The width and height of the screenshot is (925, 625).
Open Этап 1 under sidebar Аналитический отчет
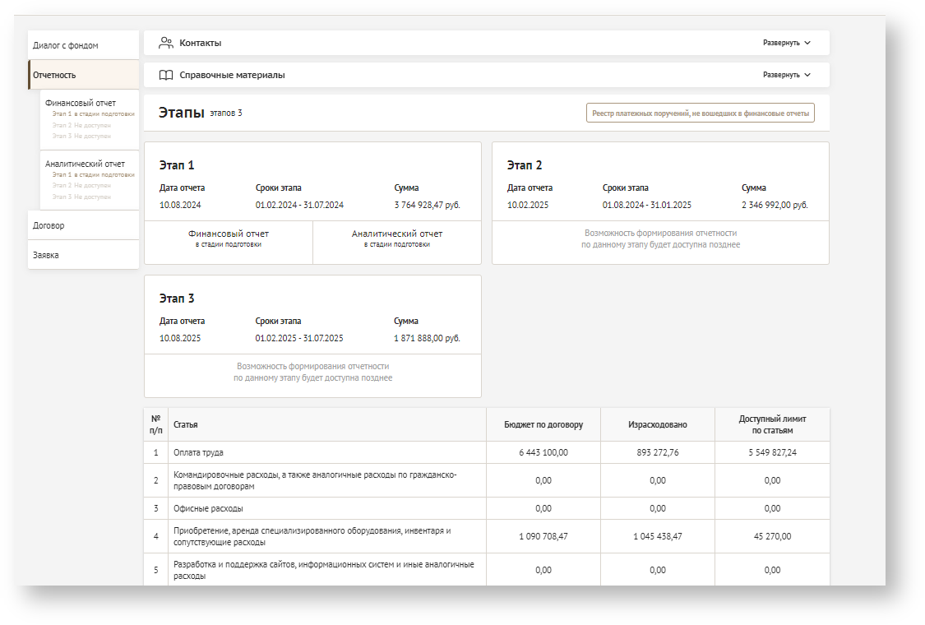point(93,174)
